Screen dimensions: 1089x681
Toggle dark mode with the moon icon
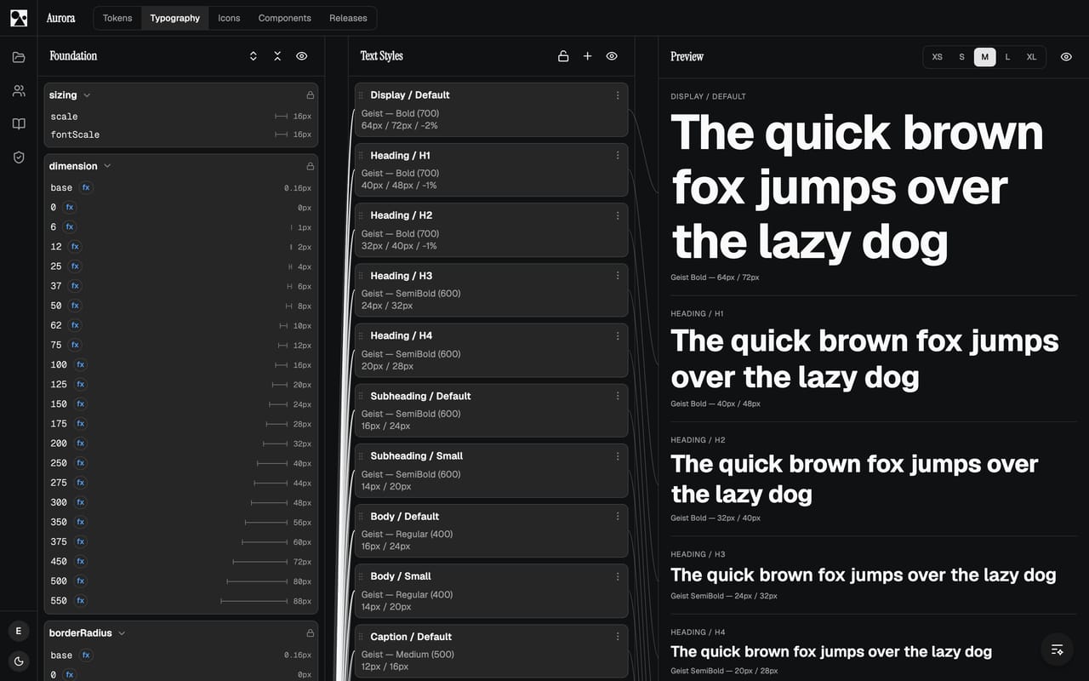(19, 661)
